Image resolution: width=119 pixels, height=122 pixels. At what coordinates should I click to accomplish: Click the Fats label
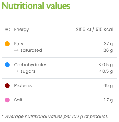tap(19, 44)
